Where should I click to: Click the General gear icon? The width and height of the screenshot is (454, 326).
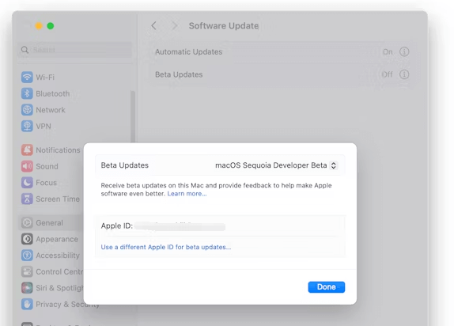coord(27,223)
